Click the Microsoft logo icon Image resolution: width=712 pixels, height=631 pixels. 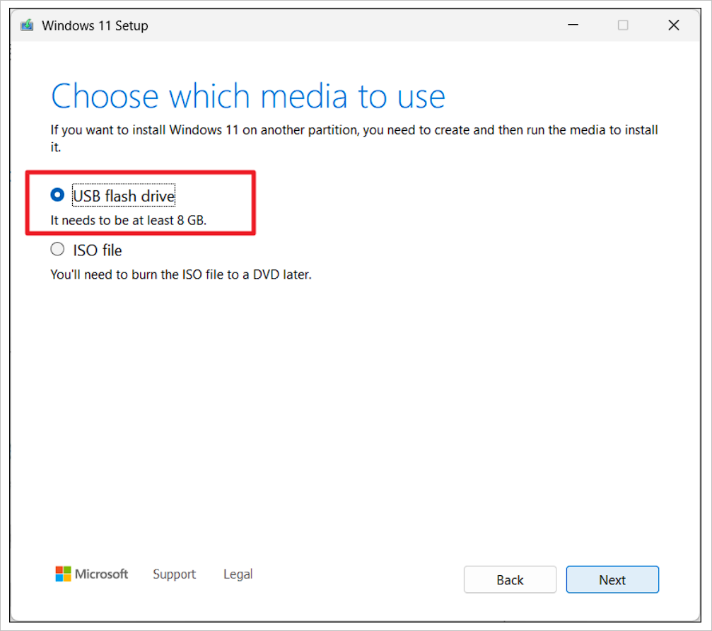63,574
